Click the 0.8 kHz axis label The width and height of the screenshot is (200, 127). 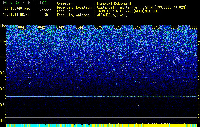point(3,89)
